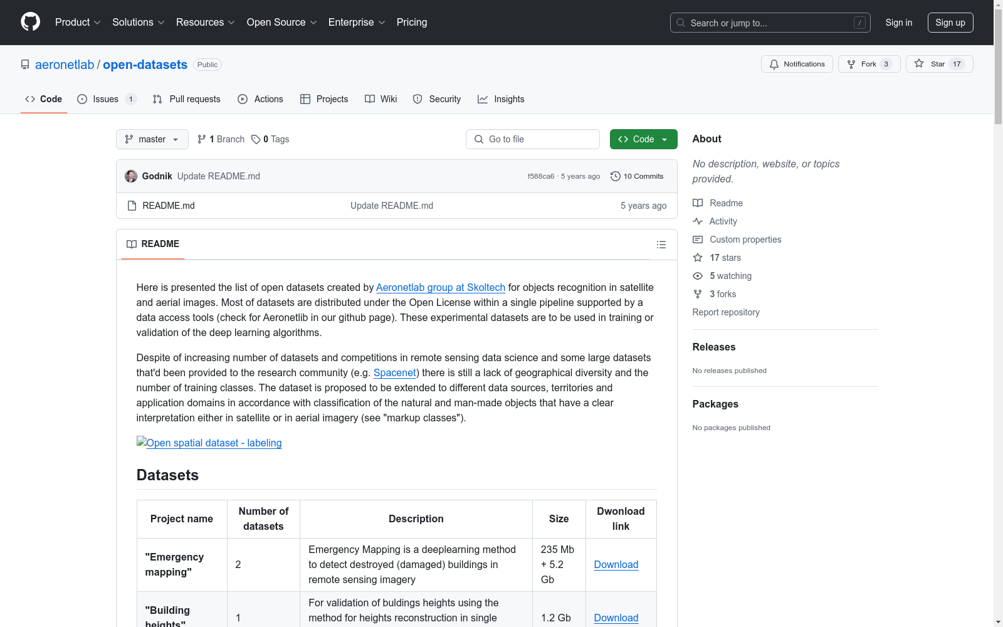This screenshot has height=627, width=1003.
Task: Open the aeronetlab owner page
Action: [x=65, y=65]
